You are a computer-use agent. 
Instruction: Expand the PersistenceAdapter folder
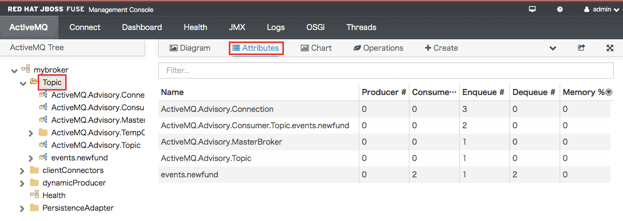22,208
